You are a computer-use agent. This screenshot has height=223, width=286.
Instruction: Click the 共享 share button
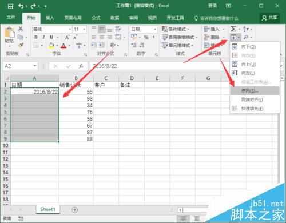(269, 18)
